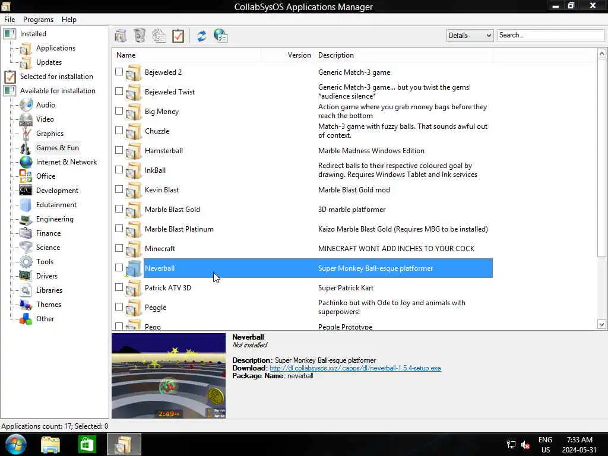Viewport: 608px width, 456px height.
Task: Select the Other category icon
Action: coord(26,319)
